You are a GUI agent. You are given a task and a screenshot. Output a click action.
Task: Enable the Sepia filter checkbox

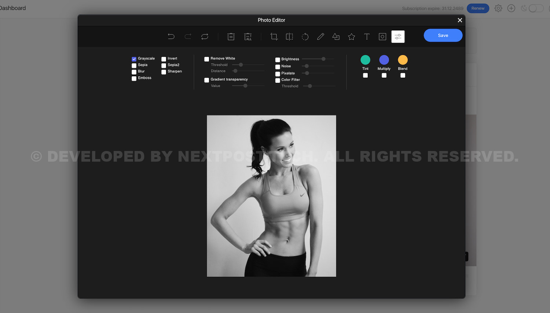click(x=134, y=66)
